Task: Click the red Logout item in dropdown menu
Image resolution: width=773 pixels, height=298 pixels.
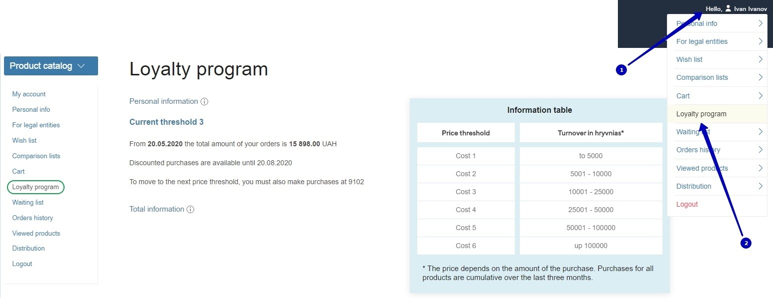Action: click(x=687, y=204)
